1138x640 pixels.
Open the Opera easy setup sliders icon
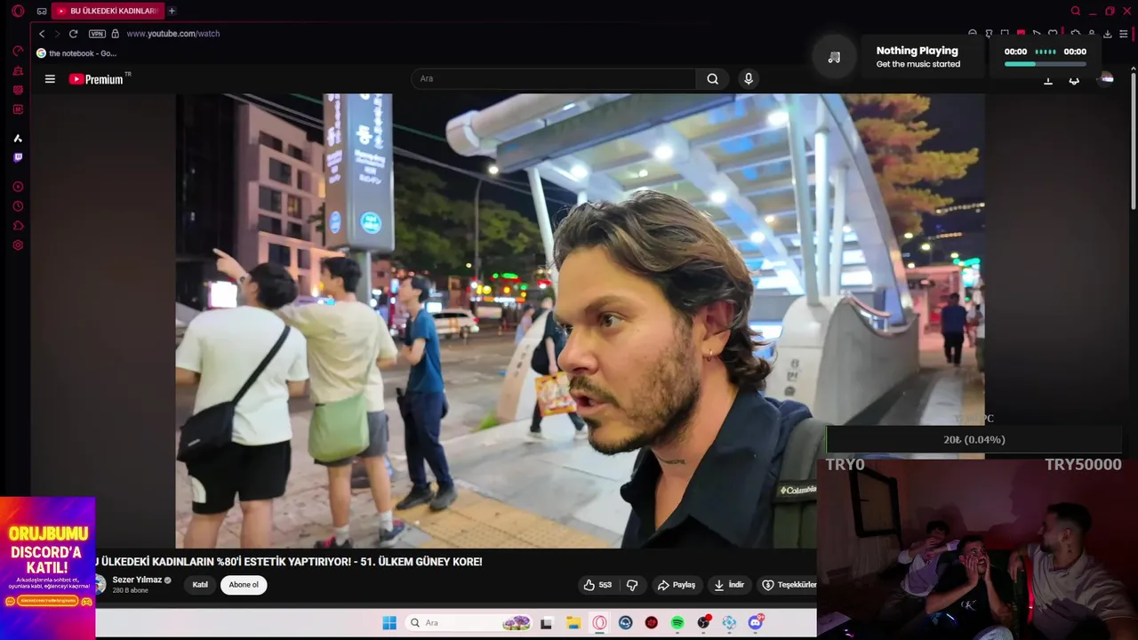pos(1124,34)
